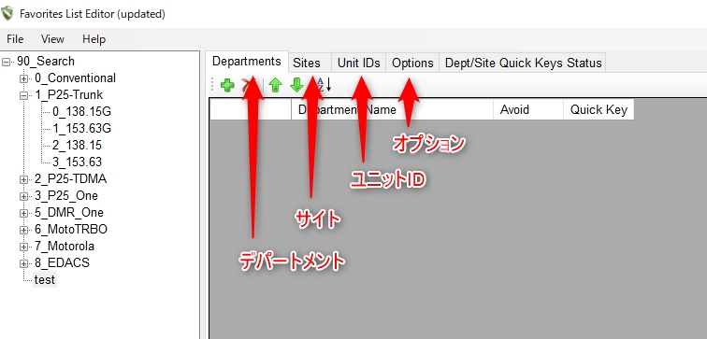Image resolution: width=707 pixels, height=339 pixels.
Task: Select the 8_EDACS system label
Action: click(62, 263)
